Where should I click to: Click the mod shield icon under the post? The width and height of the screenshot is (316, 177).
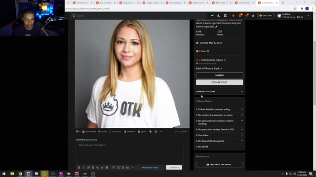click(x=156, y=132)
